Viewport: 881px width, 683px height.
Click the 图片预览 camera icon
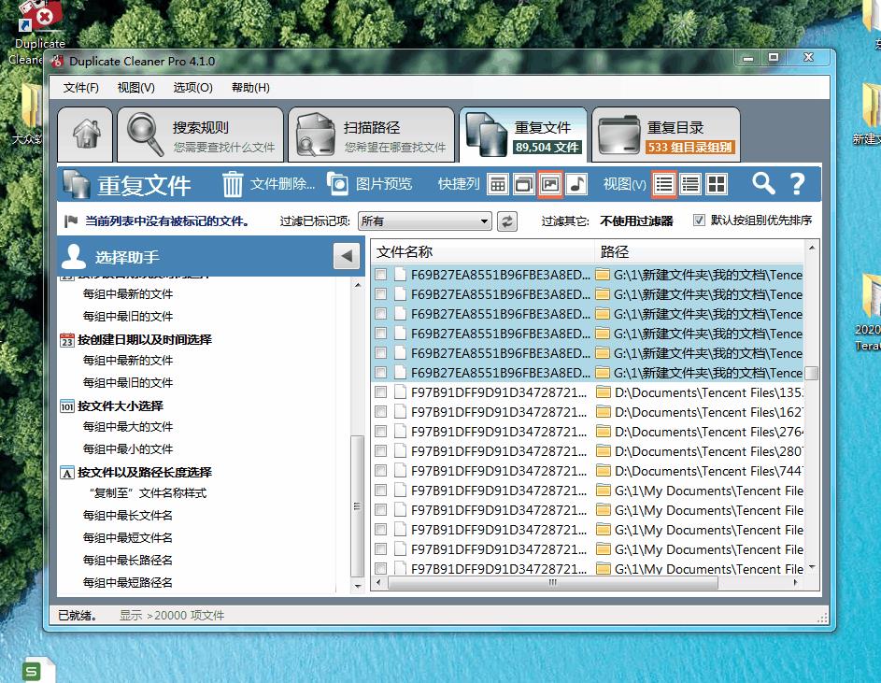pos(338,184)
